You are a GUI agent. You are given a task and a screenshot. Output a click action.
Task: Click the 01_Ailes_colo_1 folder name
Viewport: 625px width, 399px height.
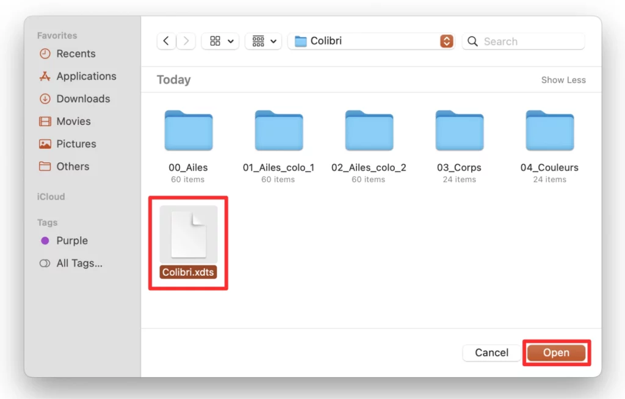[278, 167]
